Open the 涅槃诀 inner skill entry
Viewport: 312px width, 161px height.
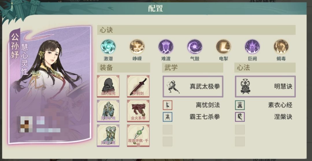[264, 117]
